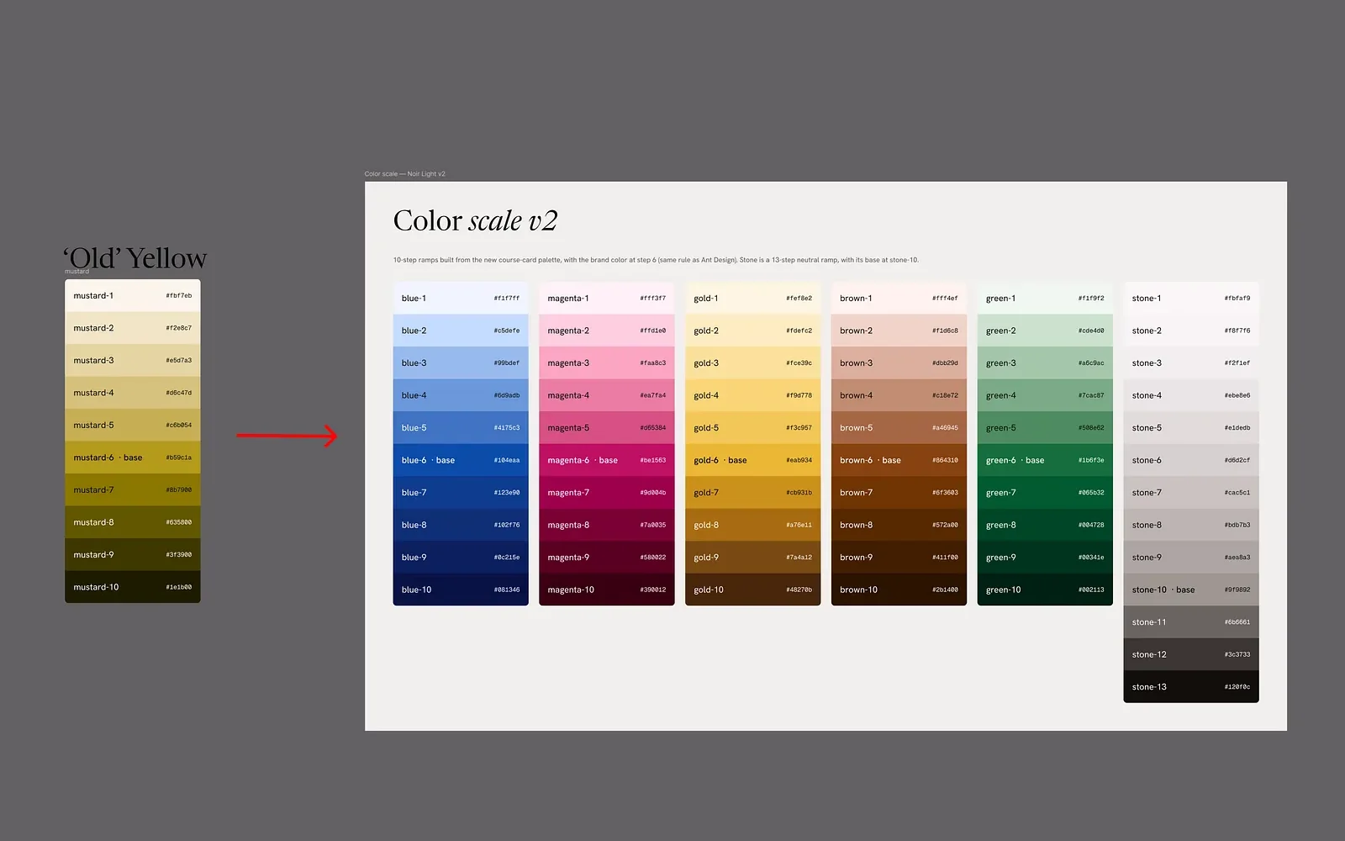Image resolution: width=1345 pixels, height=841 pixels.
Task: Select the green-6 base swatch
Action: click(x=1045, y=460)
